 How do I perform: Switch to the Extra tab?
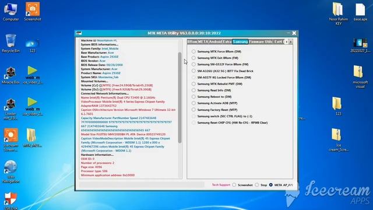point(227,41)
